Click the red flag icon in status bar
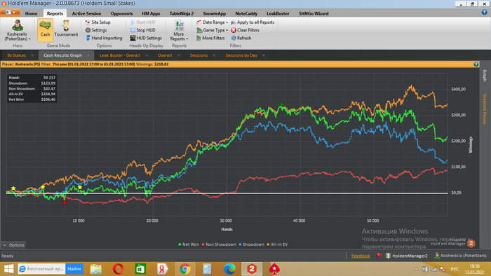This screenshot has width=491, height=276. (379, 256)
